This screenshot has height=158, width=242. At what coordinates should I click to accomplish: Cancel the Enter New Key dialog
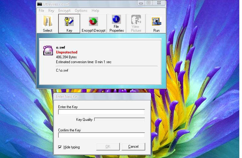click(133, 147)
